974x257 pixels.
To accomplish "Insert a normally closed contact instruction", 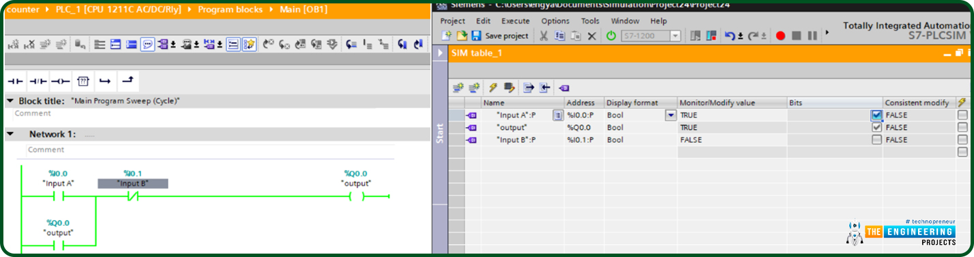I will (x=38, y=81).
